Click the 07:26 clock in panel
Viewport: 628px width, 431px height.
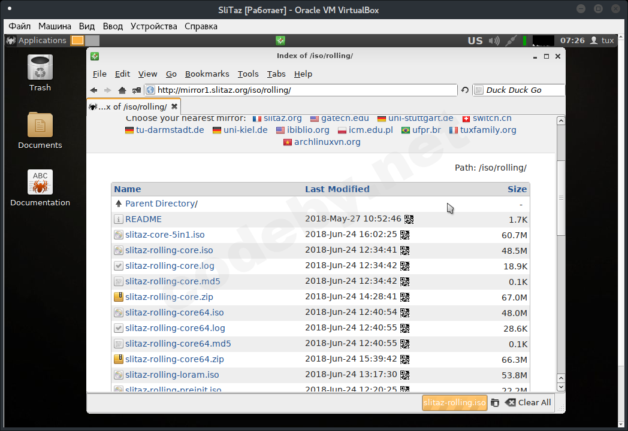[x=572, y=41]
